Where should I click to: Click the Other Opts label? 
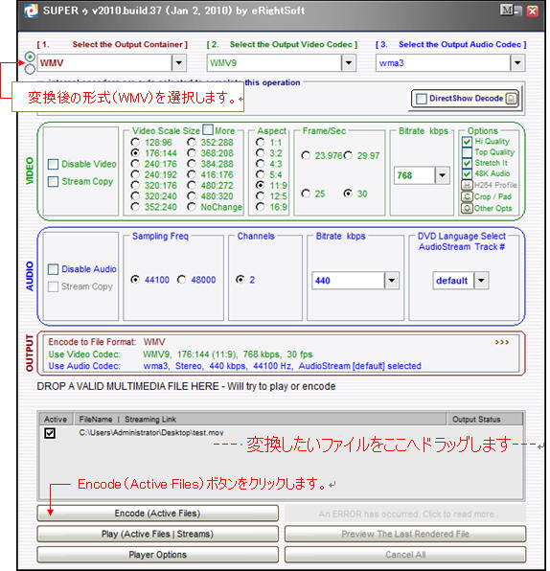tap(493, 208)
